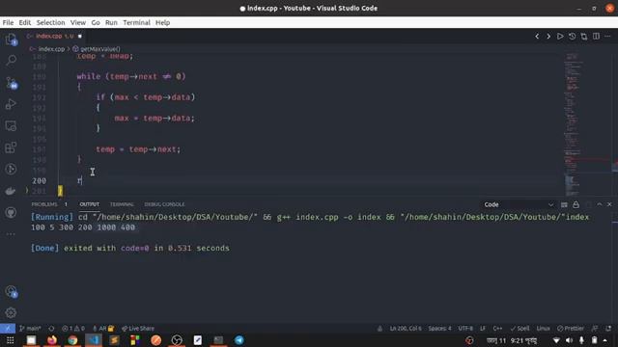Open the Terminal menu
This screenshot has width=618, height=347.
tap(136, 22)
